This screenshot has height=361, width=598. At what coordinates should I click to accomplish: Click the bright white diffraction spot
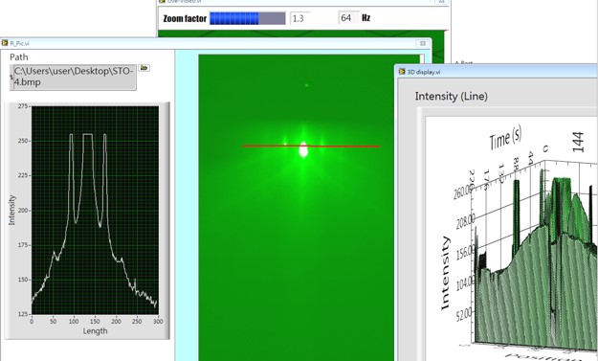(303, 149)
